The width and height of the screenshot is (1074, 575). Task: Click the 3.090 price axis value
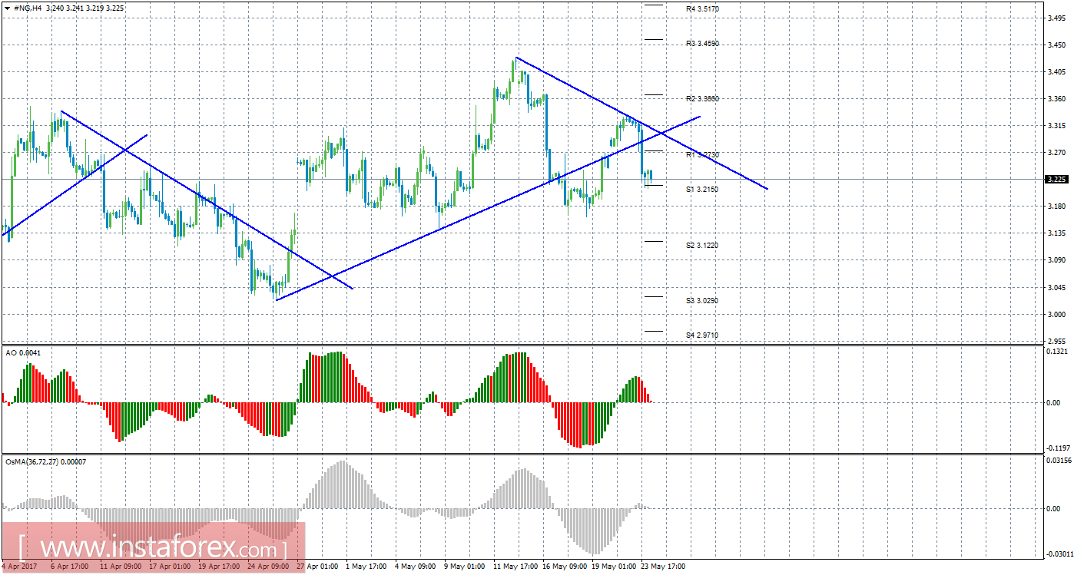pos(1056,260)
